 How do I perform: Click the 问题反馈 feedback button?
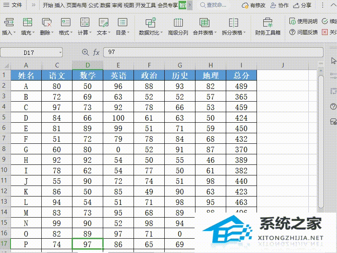click(303, 32)
